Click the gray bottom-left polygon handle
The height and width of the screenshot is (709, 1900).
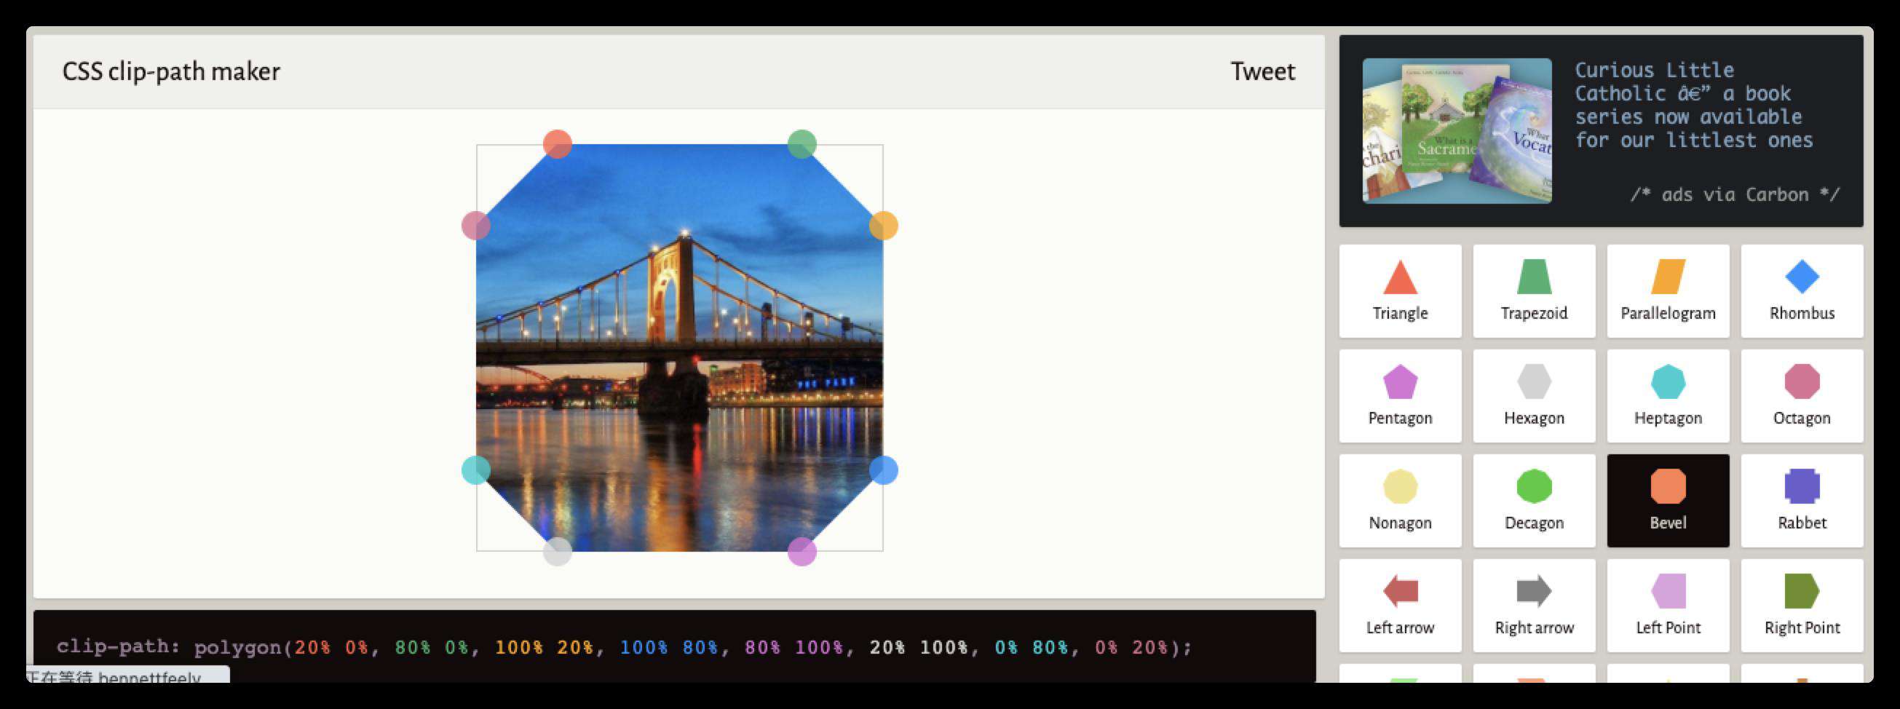coord(558,552)
